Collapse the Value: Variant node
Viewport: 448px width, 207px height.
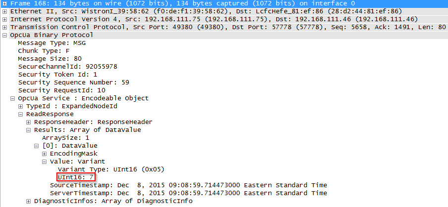click(44, 162)
